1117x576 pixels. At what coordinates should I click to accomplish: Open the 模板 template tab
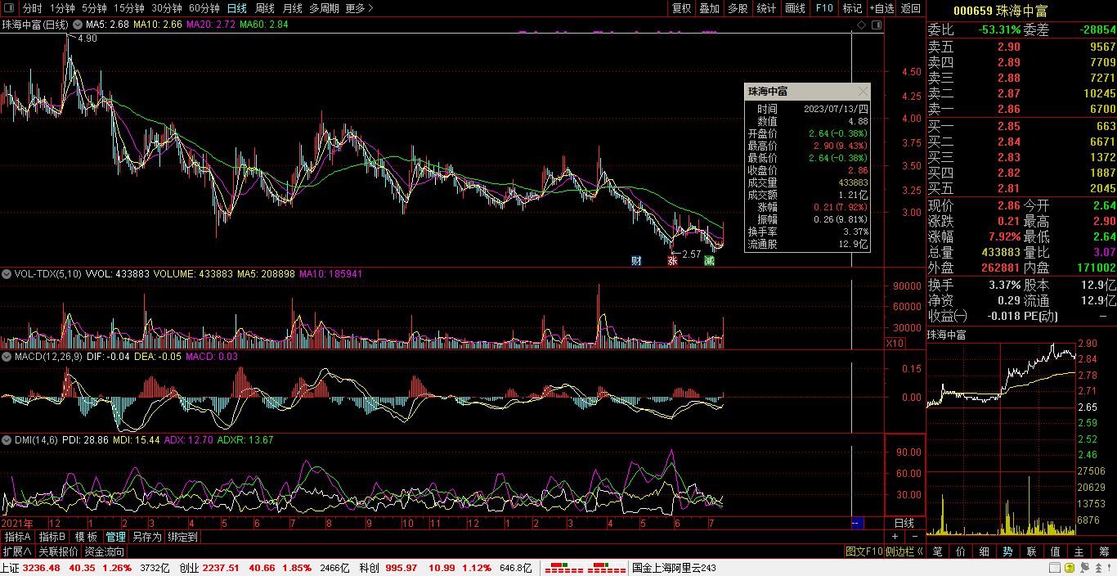[86, 537]
